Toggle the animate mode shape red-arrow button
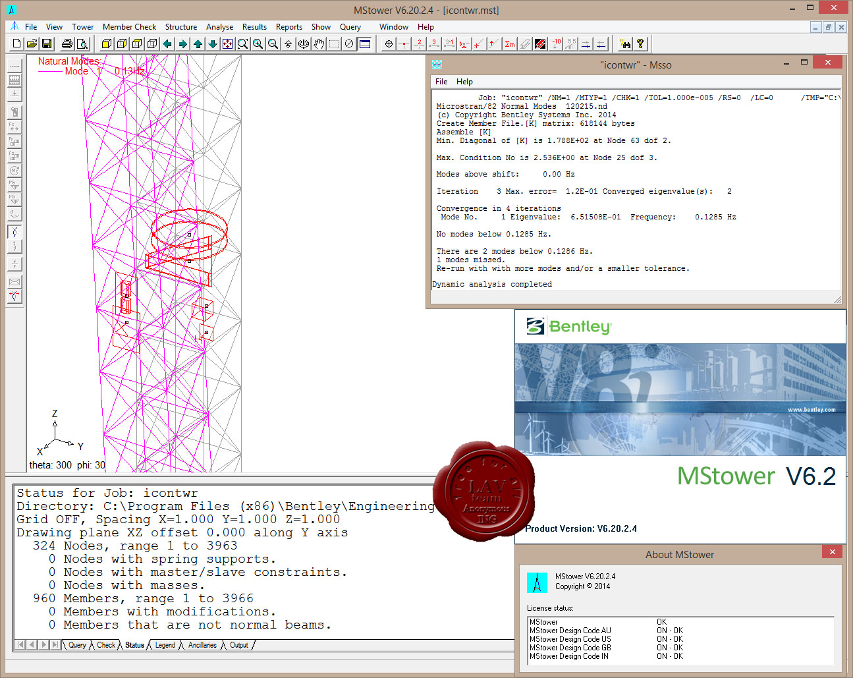The height and width of the screenshot is (678, 853). coord(14,297)
